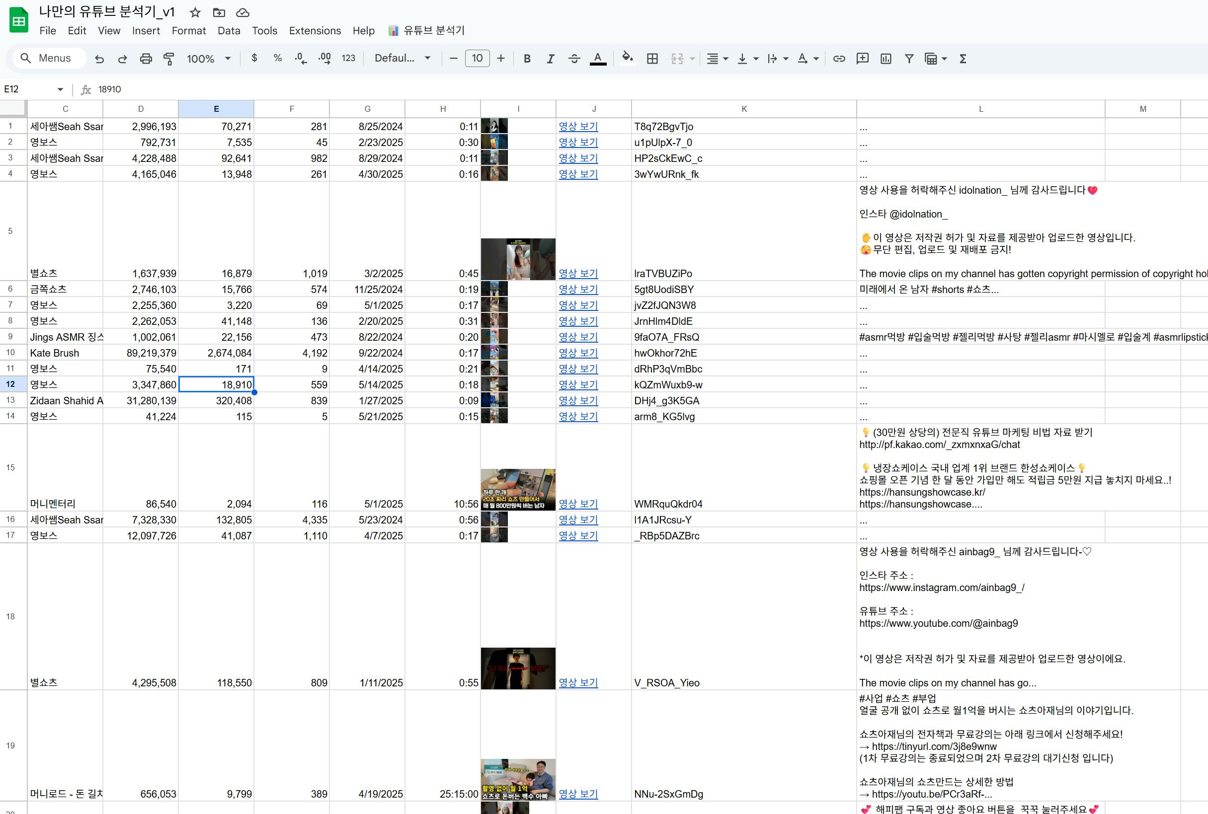The image size is (1208, 814).
Task: Click the Merge cells icon
Action: (x=677, y=59)
